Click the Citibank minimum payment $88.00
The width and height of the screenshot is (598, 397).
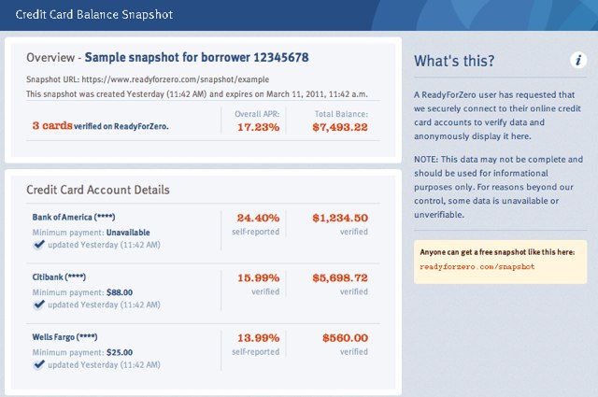[x=120, y=292]
